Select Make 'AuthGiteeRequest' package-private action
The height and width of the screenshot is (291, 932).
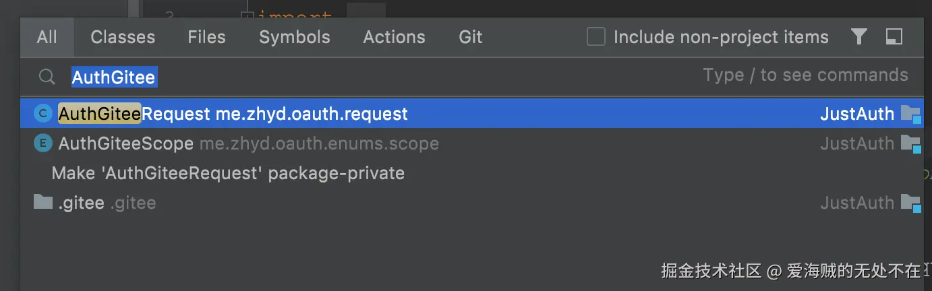click(228, 173)
